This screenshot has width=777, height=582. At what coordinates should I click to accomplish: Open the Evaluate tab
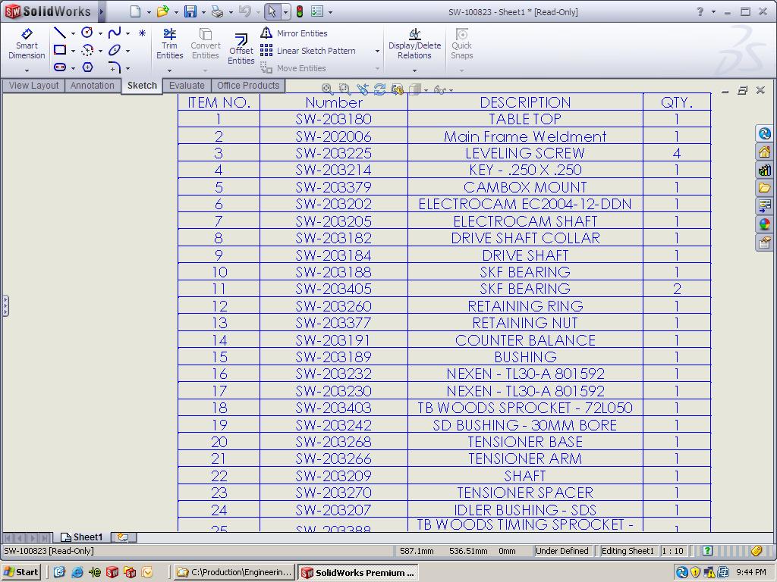(187, 86)
